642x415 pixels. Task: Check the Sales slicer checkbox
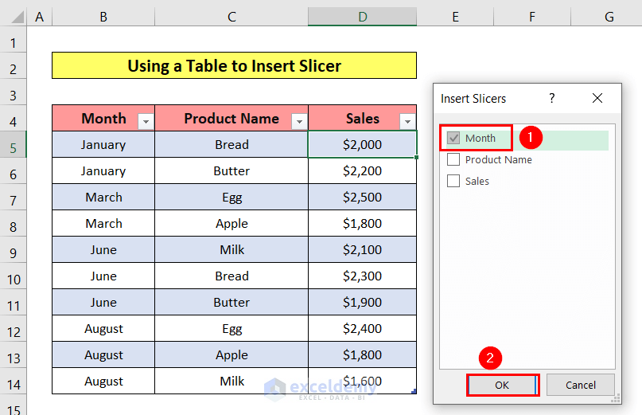click(454, 182)
